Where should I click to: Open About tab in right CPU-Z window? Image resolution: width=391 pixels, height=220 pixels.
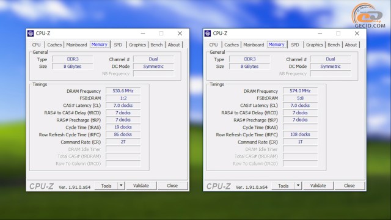click(351, 45)
